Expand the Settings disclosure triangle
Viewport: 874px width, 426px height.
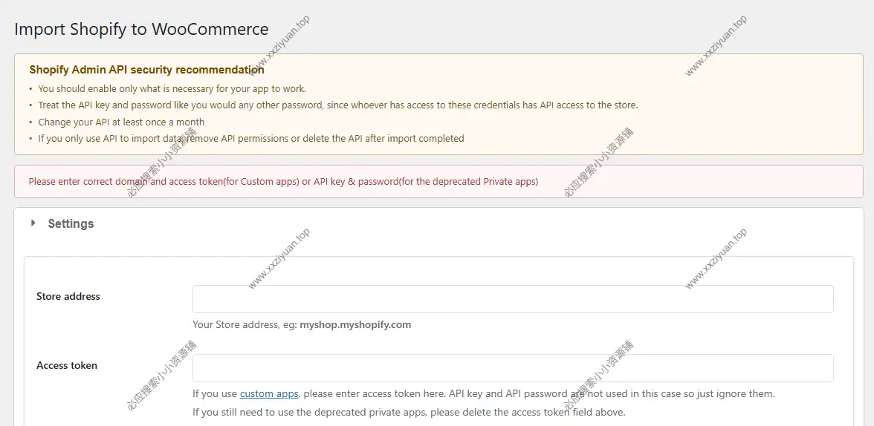click(33, 223)
